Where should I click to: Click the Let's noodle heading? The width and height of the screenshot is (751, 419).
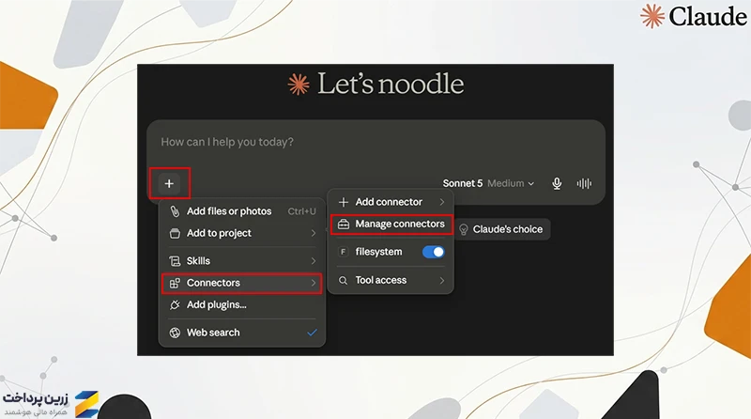click(x=391, y=85)
